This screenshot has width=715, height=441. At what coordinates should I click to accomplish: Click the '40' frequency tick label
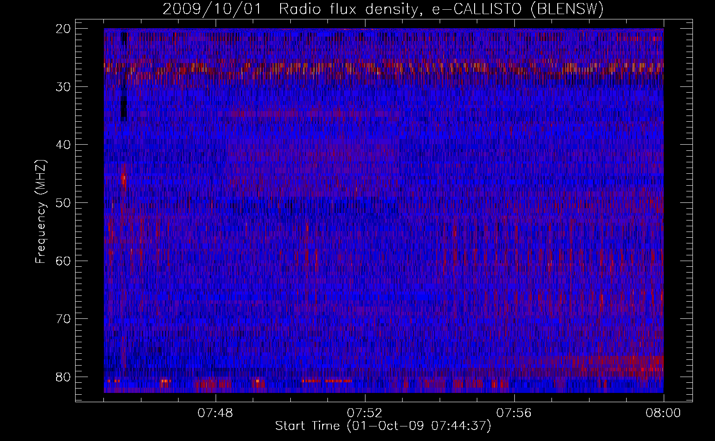pyautogui.click(x=64, y=145)
